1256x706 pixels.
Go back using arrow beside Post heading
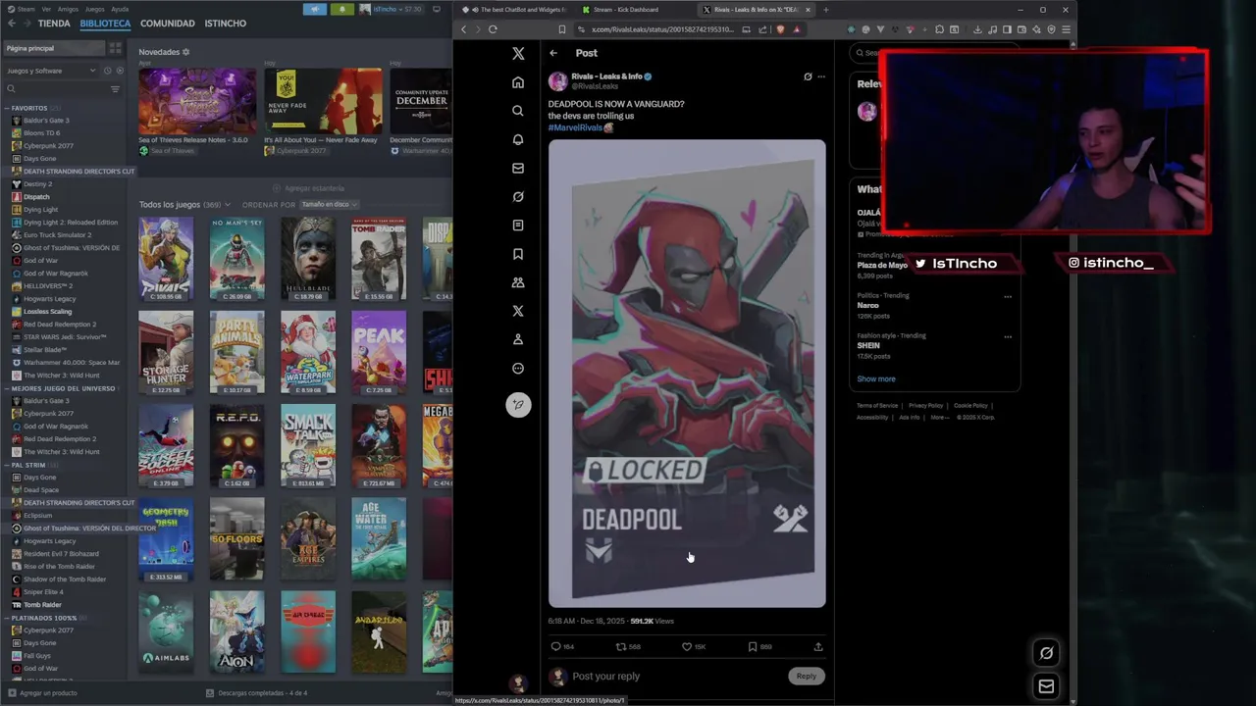click(553, 53)
